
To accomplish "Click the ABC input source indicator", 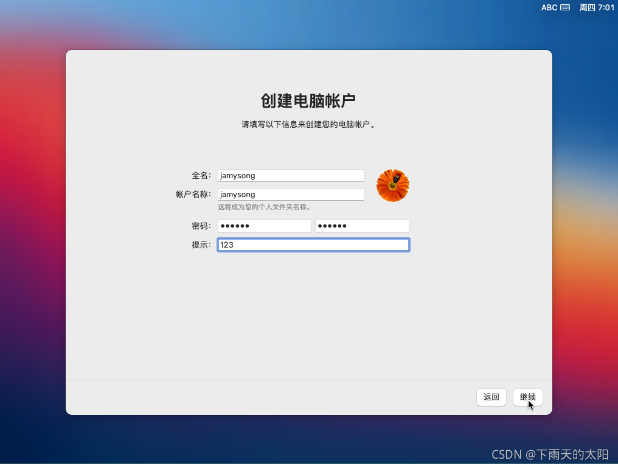I will tap(548, 7).
